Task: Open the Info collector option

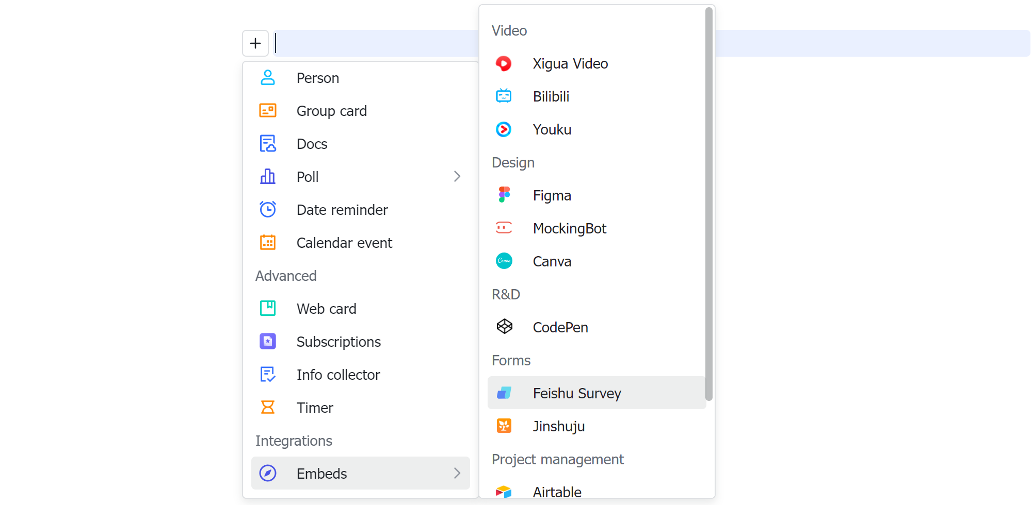Action: coord(338,374)
